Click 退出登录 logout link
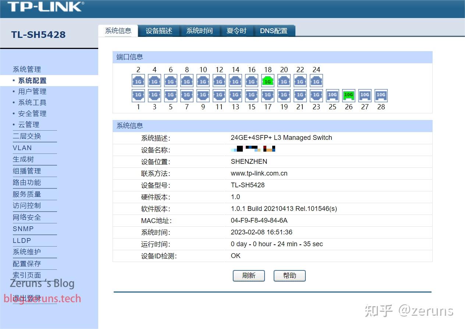The width and height of the screenshot is (465, 329). [x=27, y=298]
